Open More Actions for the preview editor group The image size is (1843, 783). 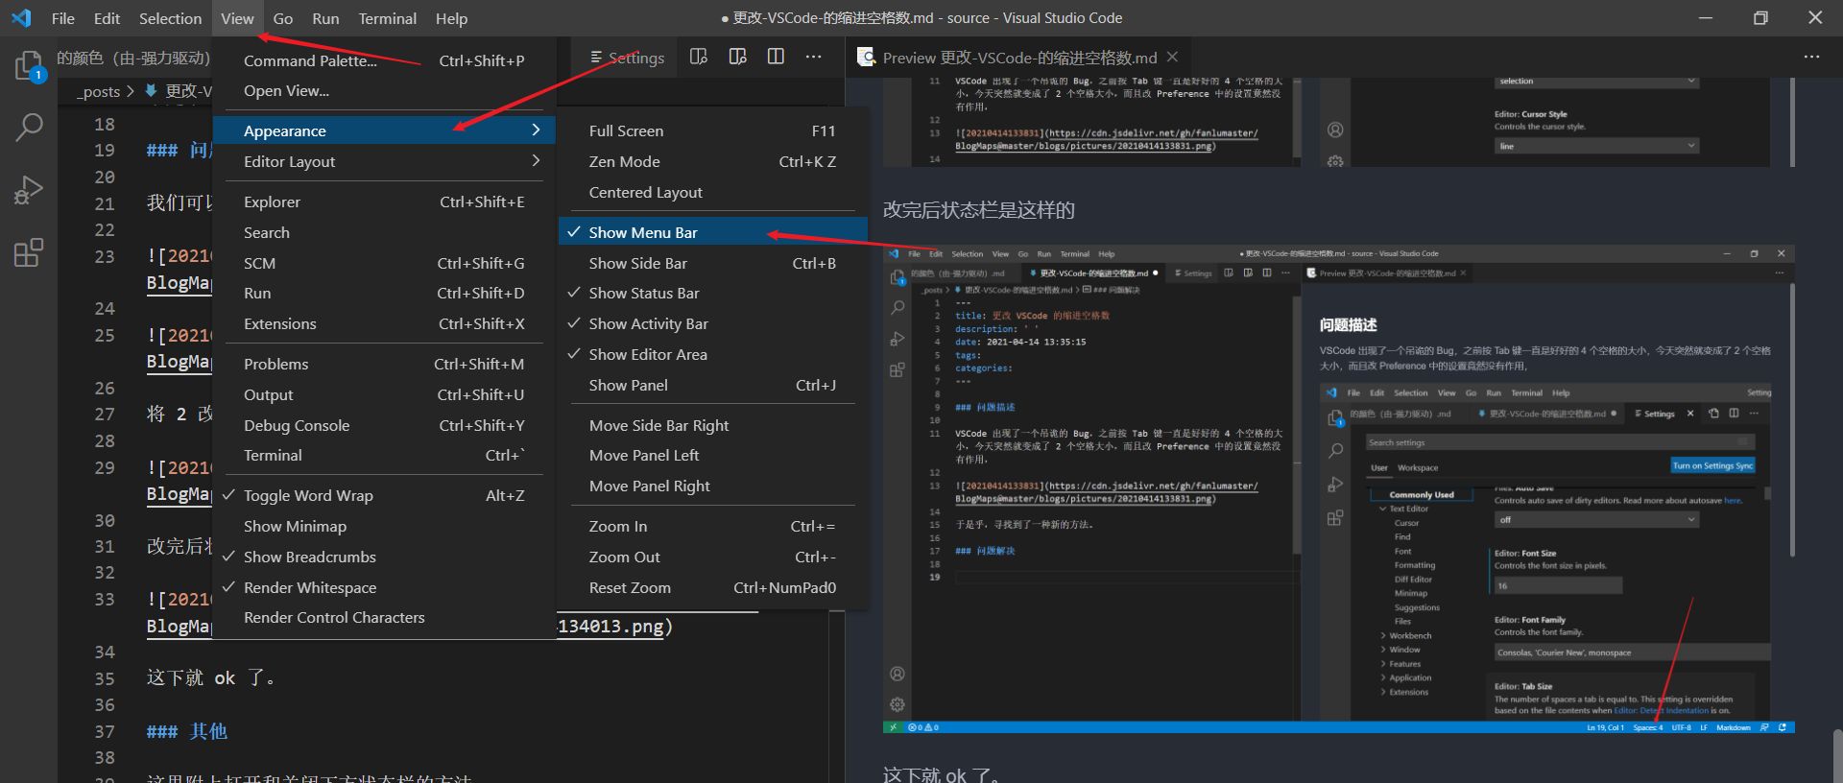point(1811,58)
